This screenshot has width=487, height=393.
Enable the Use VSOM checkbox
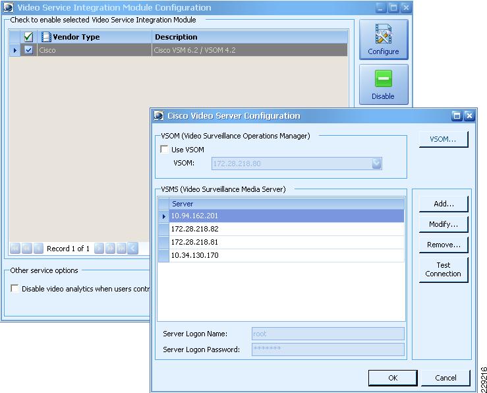click(164, 150)
